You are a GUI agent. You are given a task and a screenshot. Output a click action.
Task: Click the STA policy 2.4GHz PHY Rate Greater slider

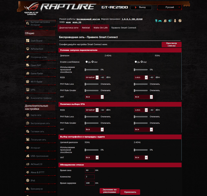coord(92,123)
